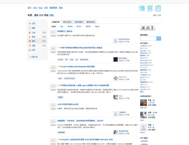
Task: Switch to the 博问标签 tab
Action: 90,22
